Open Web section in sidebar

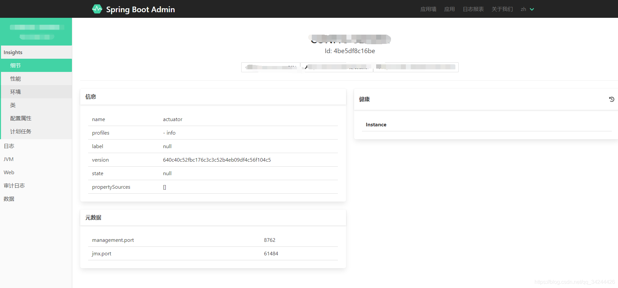(36, 172)
